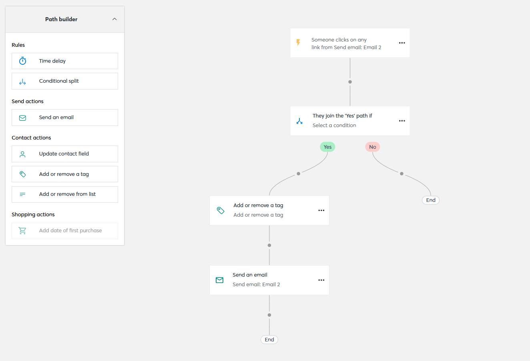Choose Send an email action in panel
The width and height of the screenshot is (530, 361).
(x=65, y=118)
